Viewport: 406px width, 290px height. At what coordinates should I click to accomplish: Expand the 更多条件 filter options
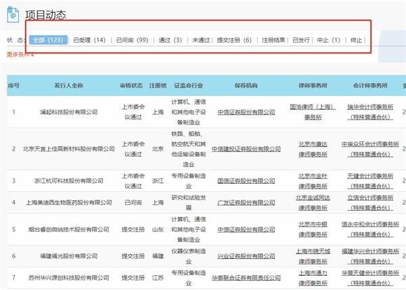(20, 54)
